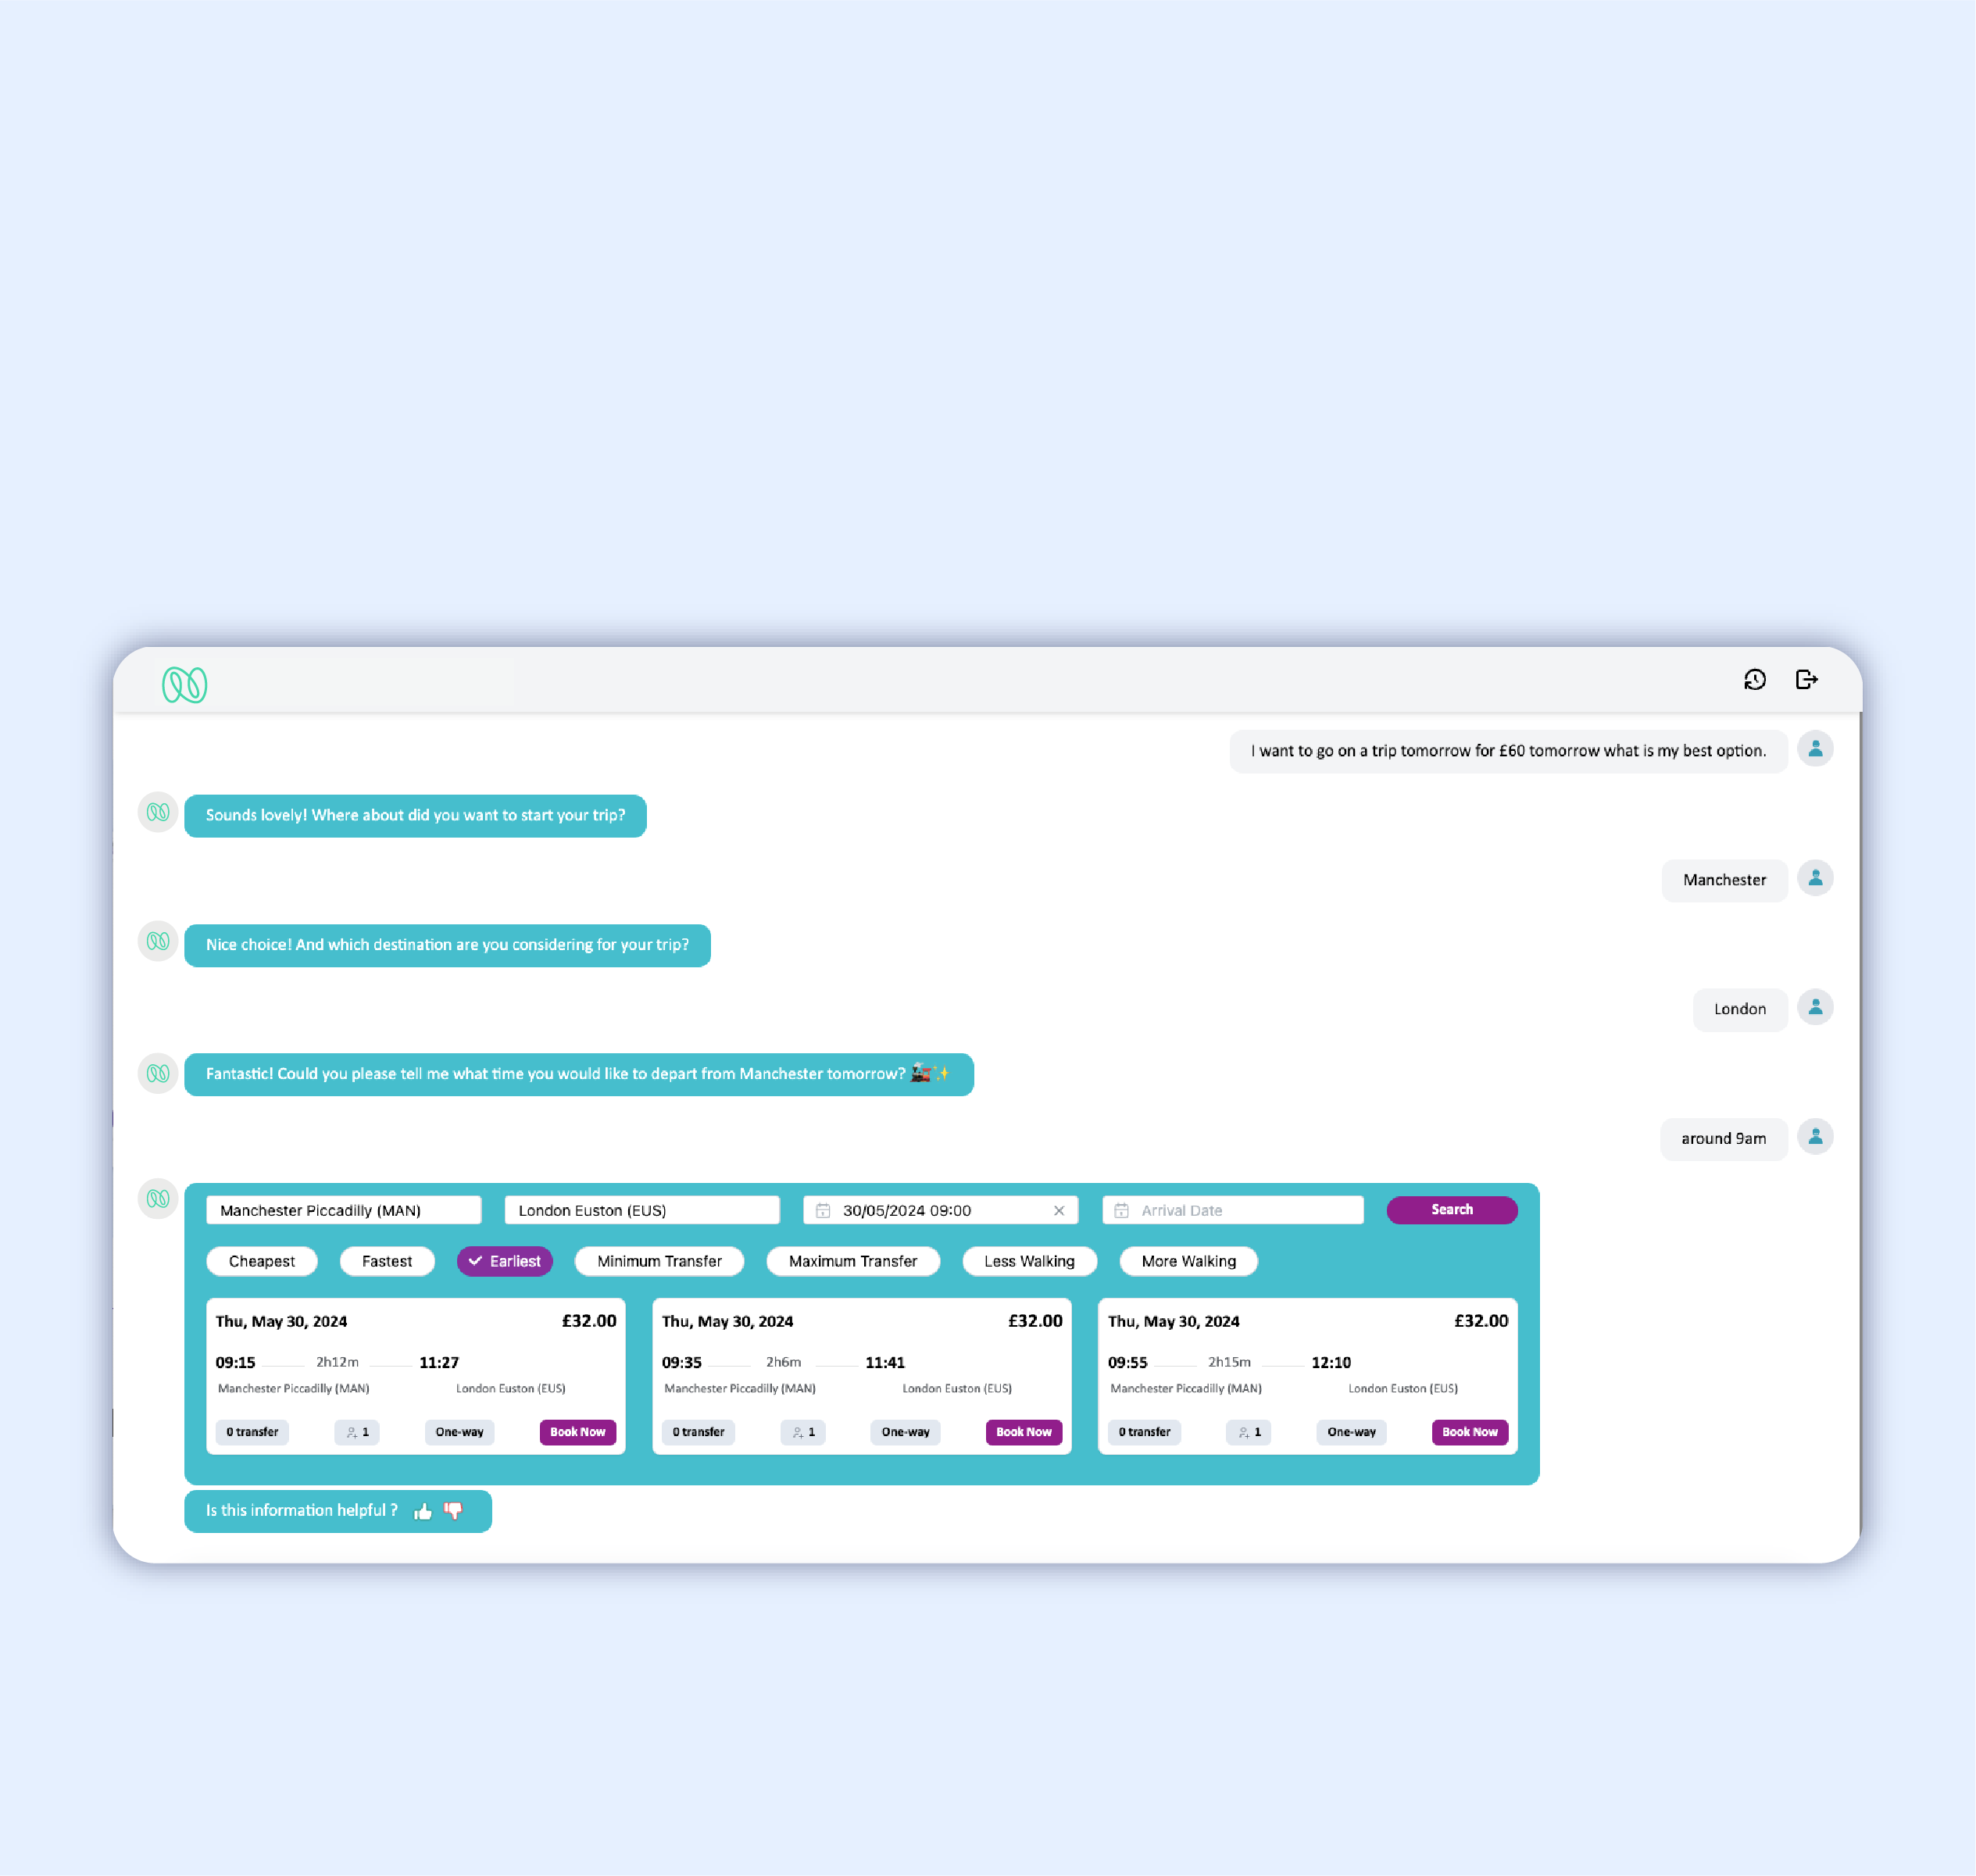This screenshot has height=1876, width=1976.
Task: Click the AI assistant logo icon
Action: click(185, 684)
